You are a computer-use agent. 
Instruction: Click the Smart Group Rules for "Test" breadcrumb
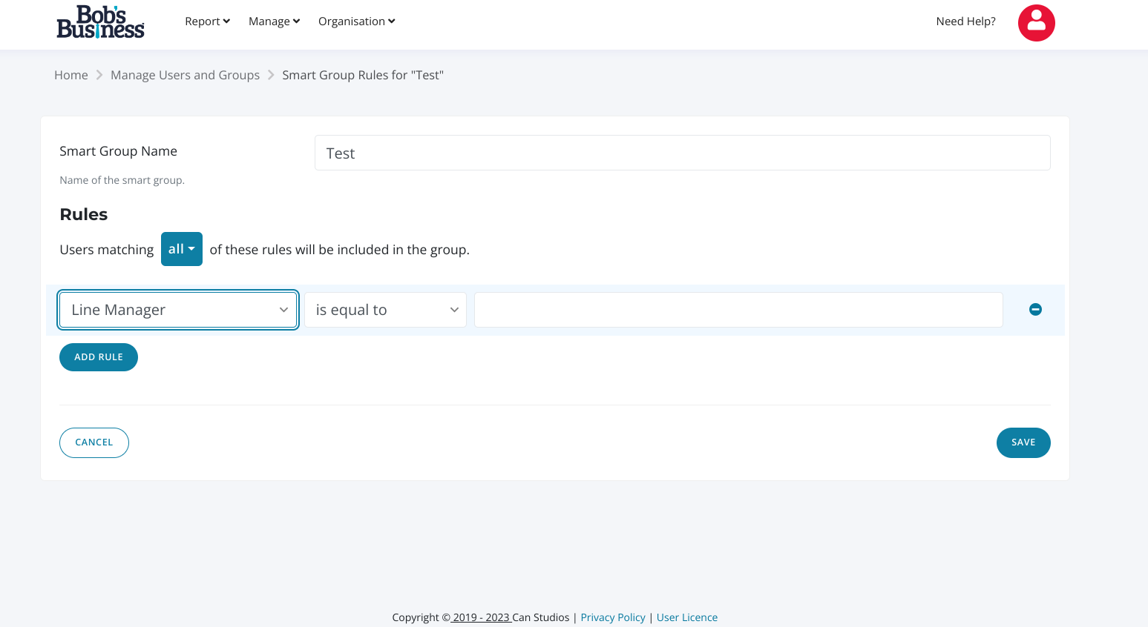[363, 75]
